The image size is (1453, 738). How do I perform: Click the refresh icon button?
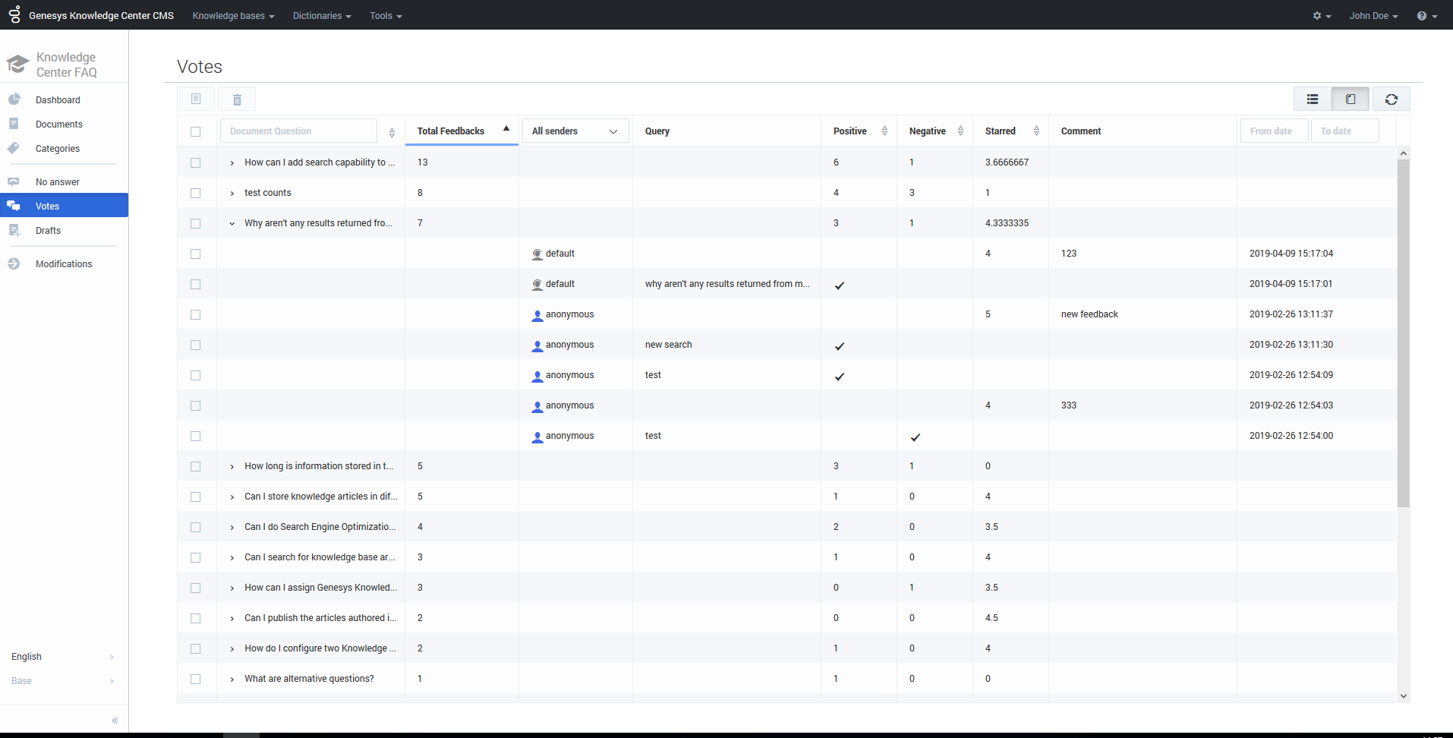(x=1391, y=99)
